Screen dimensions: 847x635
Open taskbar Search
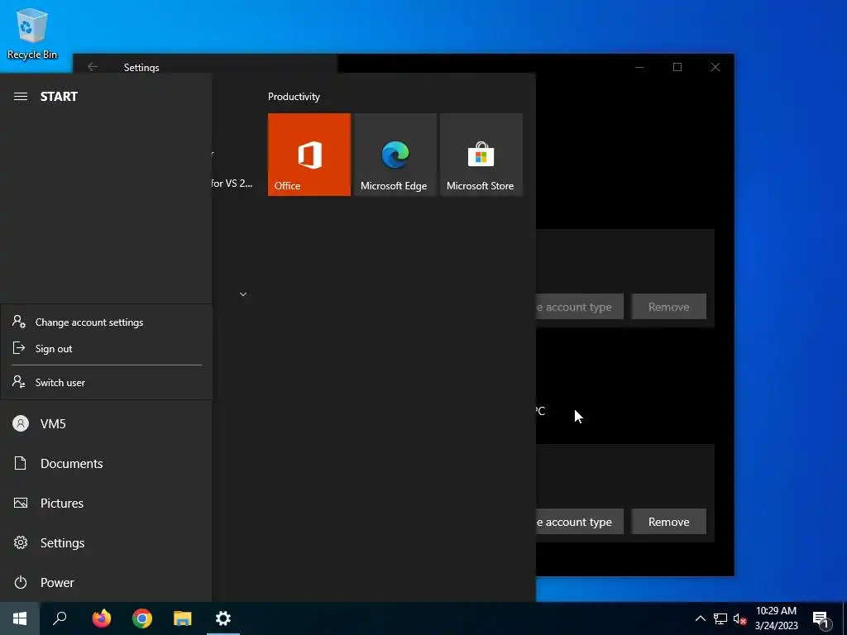pos(60,618)
